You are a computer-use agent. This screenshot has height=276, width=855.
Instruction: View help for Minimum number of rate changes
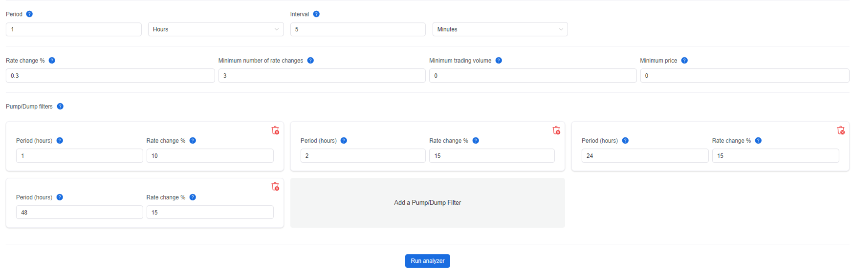(x=310, y=61)
